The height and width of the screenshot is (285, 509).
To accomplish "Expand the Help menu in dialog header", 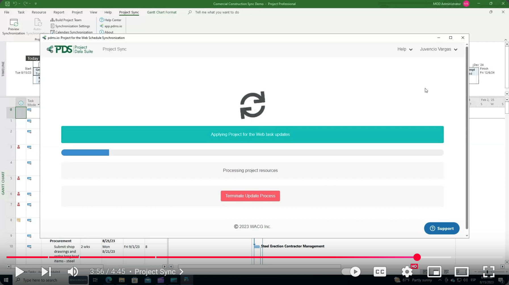I will (x=405, y=49).
